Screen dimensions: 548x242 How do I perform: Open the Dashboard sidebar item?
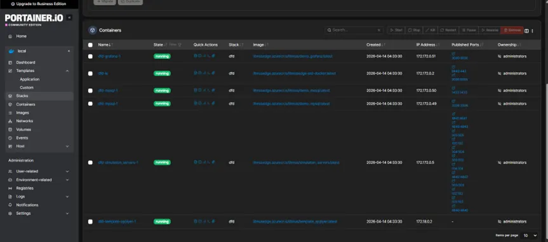click(25, 63)
